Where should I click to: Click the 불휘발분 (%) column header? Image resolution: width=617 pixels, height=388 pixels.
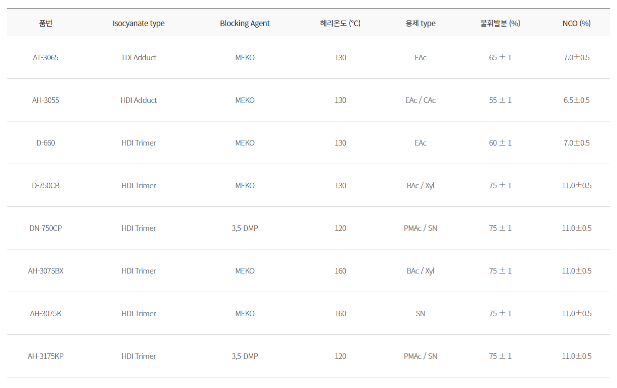(500, 23)
